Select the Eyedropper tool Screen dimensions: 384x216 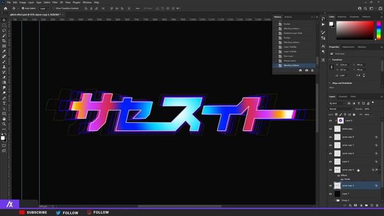tap(4, 51)
